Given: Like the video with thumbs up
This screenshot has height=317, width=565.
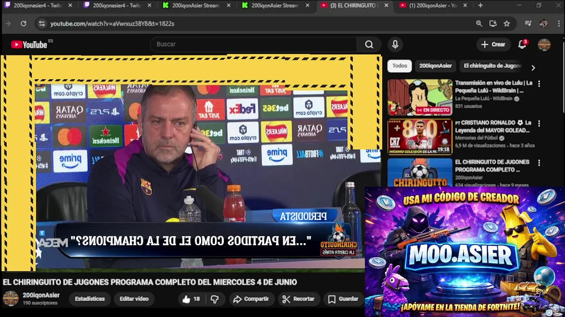Looking at the screenshot, I should [x=191, y=299].
